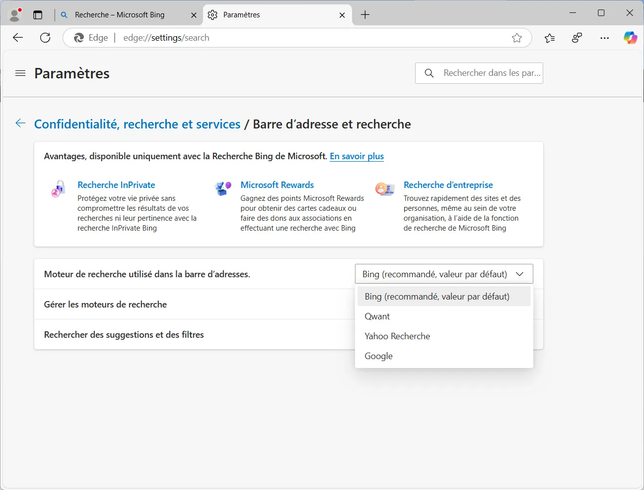Switch to Recherche – Microsoft Bing tab
The width and height of the screenshot is (644, 490).
[128, 15]
